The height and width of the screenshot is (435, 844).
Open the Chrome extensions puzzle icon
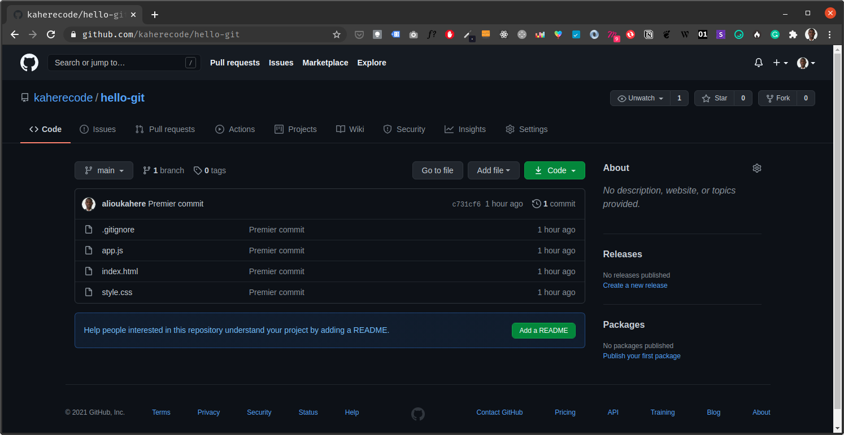[x=793, y=34]
